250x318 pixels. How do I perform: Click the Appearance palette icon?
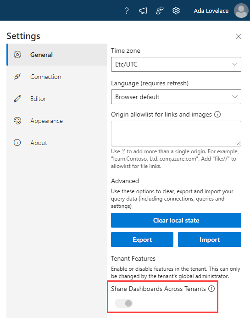(x=17, y=121)
